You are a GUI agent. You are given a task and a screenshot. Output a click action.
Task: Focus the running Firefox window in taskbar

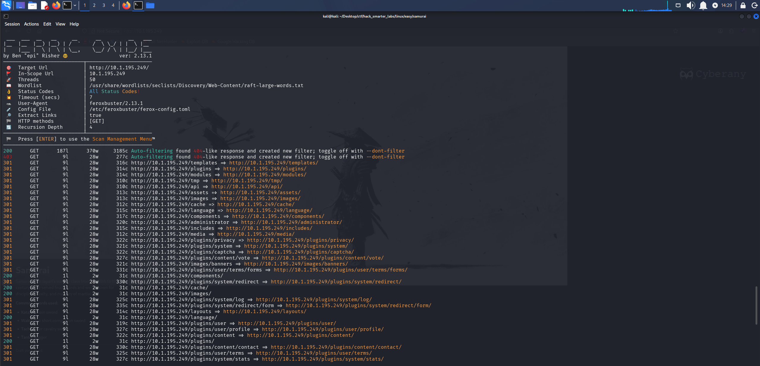pyautogui.click(x=126, y=5)
